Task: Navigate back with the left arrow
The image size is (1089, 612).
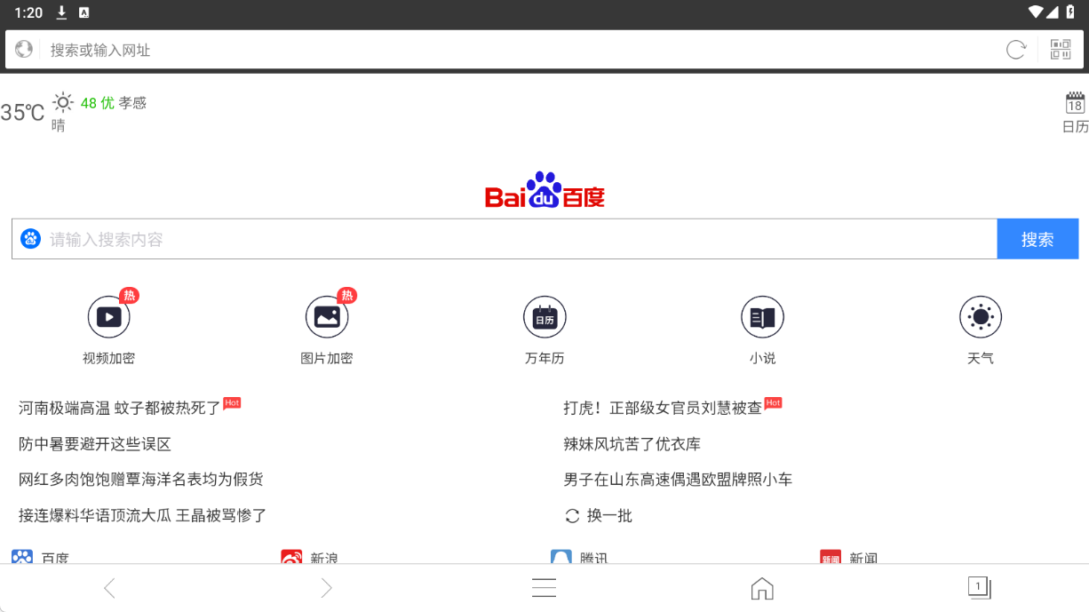Action: pos(109,587)
